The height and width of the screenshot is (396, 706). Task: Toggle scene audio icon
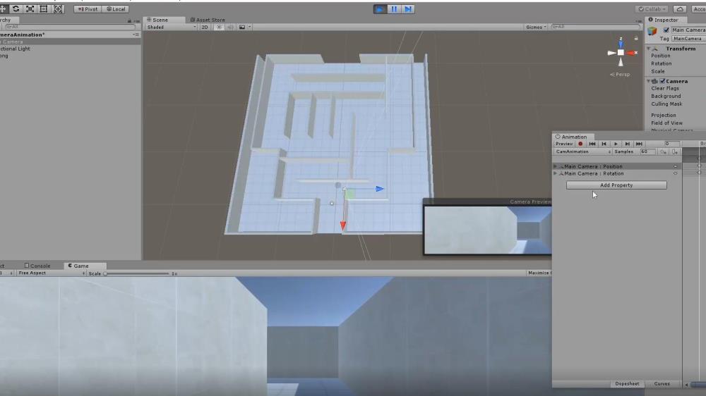click(231, 27)
